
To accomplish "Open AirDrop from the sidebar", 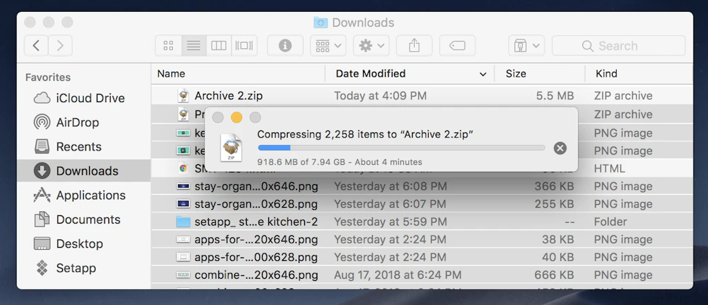I will coord(84,123).
